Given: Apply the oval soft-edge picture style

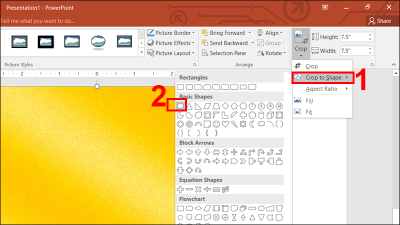Looking at the screenshot, I should pos(97,41).
